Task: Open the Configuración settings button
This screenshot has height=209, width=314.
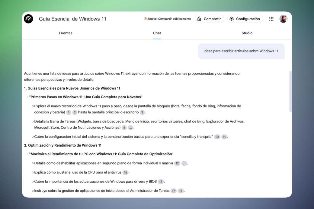Action: point(245,19)
